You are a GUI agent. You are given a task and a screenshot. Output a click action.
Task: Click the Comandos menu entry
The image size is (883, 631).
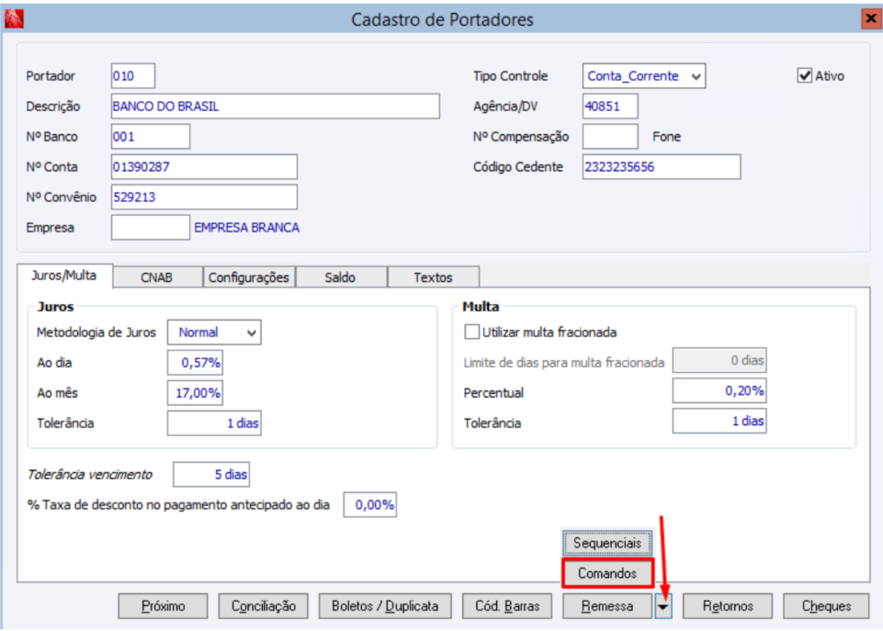pyautogui.click(x=607, y=573)
